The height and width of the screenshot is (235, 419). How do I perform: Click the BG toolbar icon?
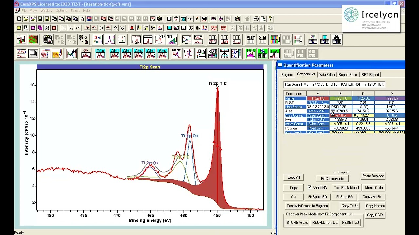(191, 28)
